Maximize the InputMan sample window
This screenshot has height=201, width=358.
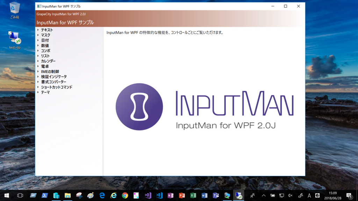(x=285, y=6)
